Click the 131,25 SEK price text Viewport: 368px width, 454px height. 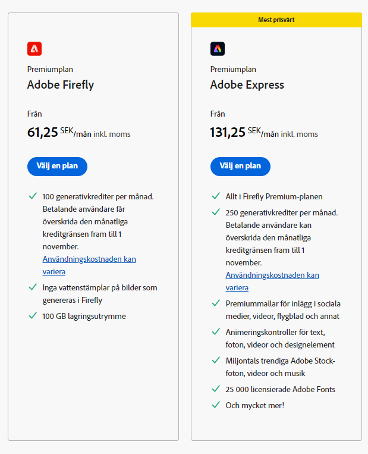(228, 132)
